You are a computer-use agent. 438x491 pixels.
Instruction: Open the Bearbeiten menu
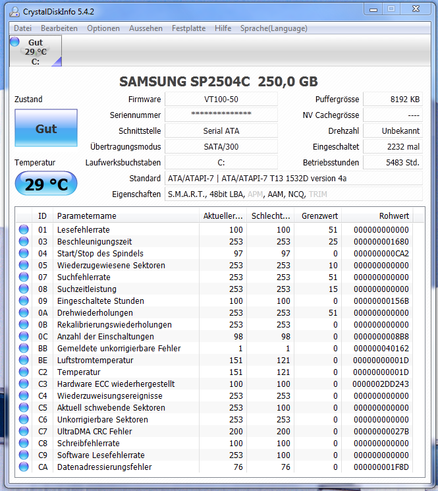click(59, 28)
